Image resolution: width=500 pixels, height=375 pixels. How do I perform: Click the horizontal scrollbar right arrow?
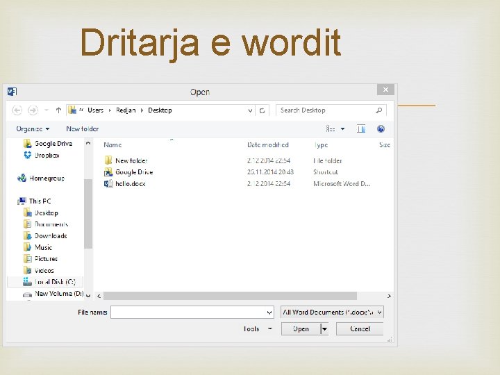pos(389,296)
